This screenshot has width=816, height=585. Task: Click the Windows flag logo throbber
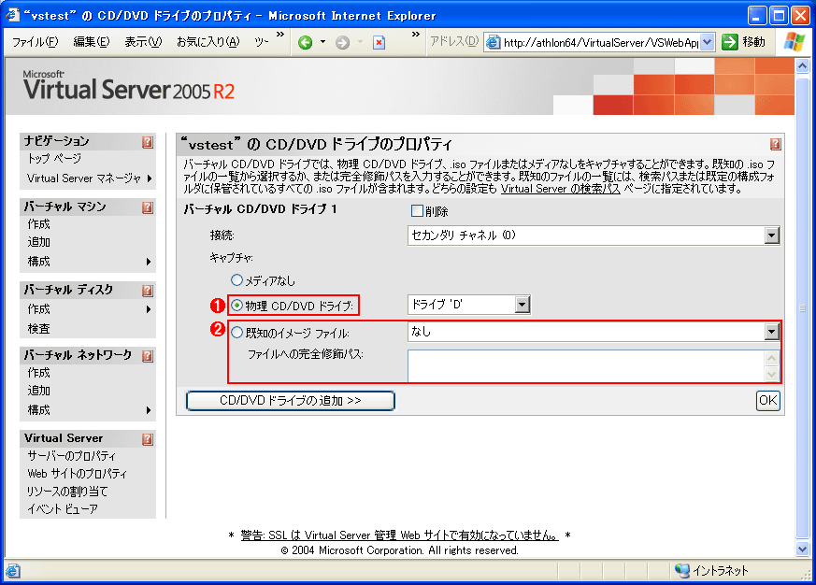795,41
